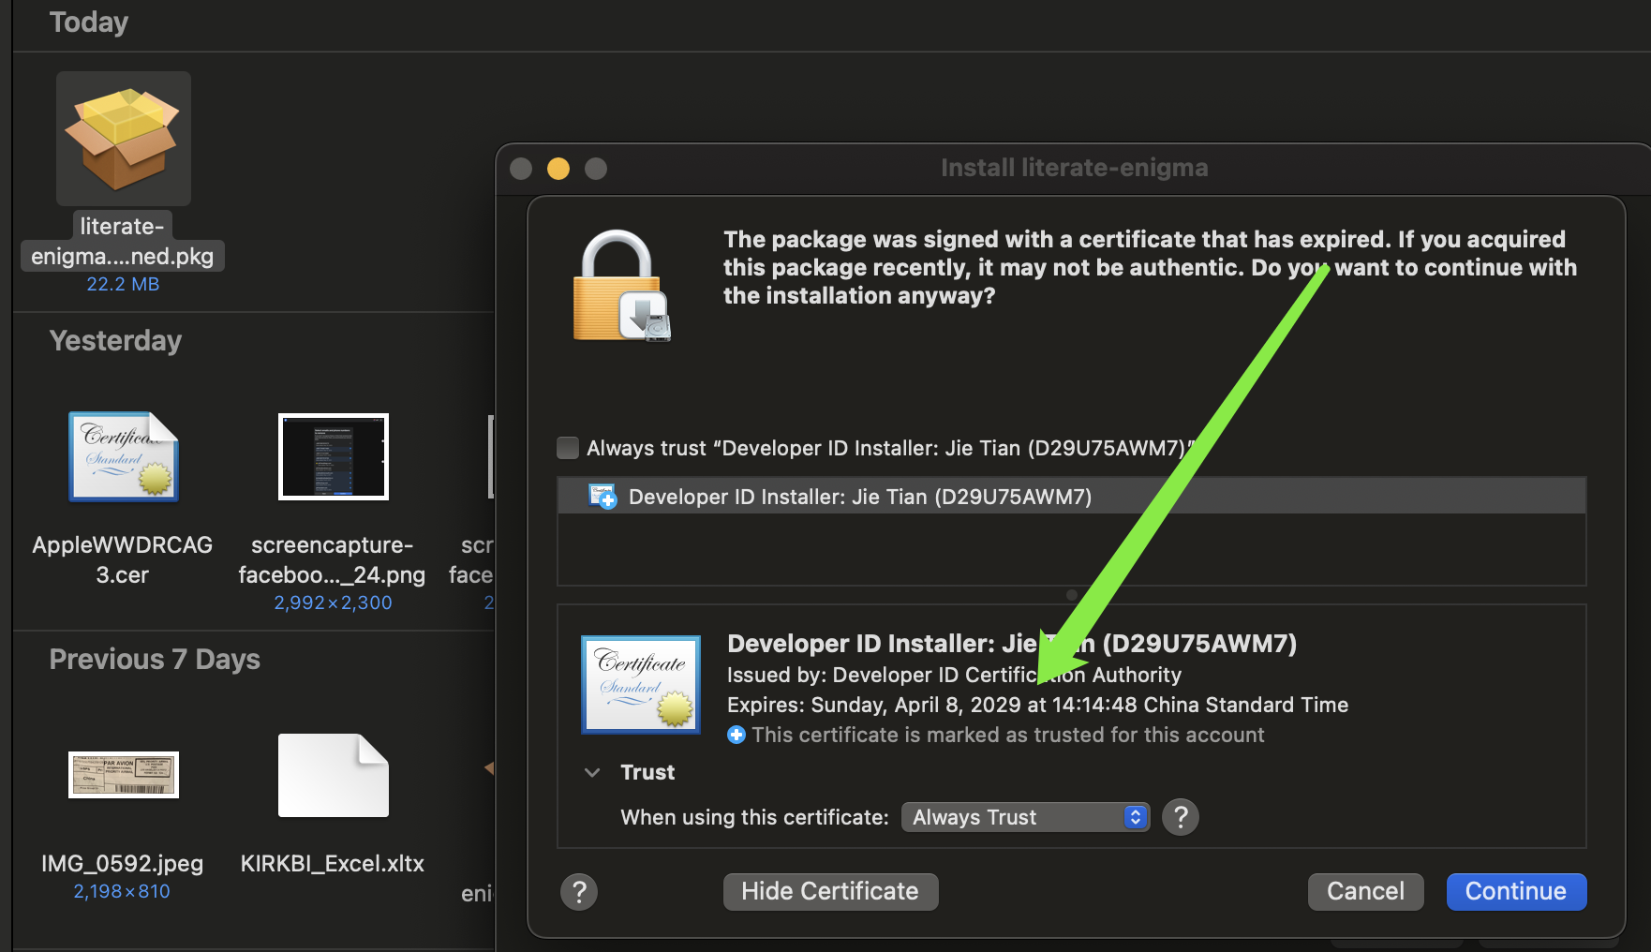Click the bottom-left help question mark button
The image size is (1651, 952).
[579, 892]
